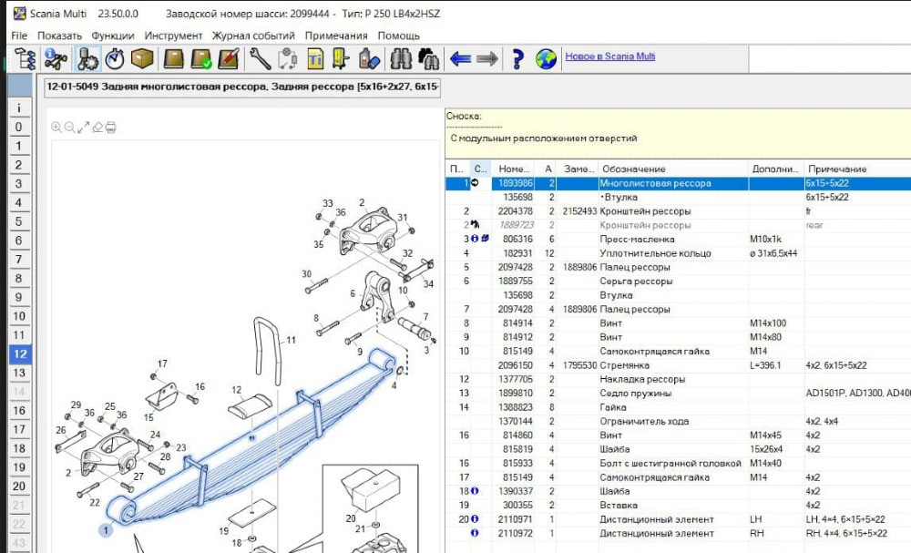Open the Журнал событий menu
The image size is (911, 553).
tap(253, 36)
